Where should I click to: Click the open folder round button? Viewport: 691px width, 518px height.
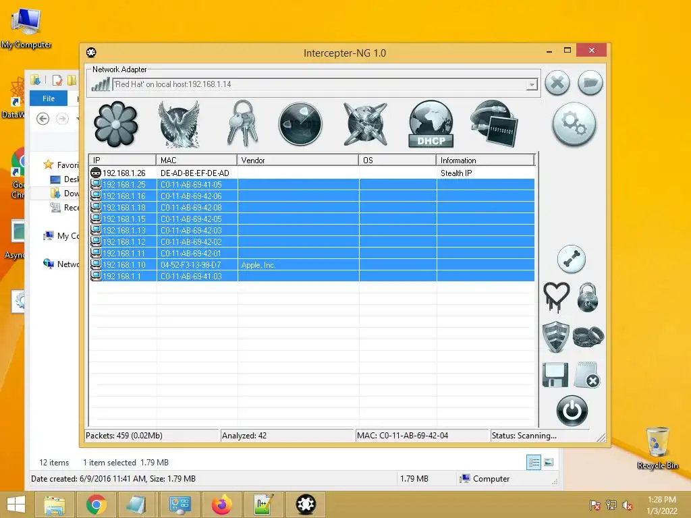tap(590, 82)
